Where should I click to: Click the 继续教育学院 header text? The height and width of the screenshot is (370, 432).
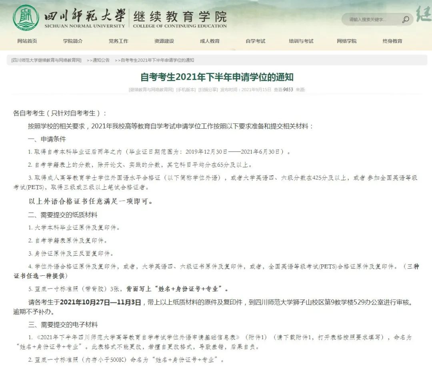(180, 16)
